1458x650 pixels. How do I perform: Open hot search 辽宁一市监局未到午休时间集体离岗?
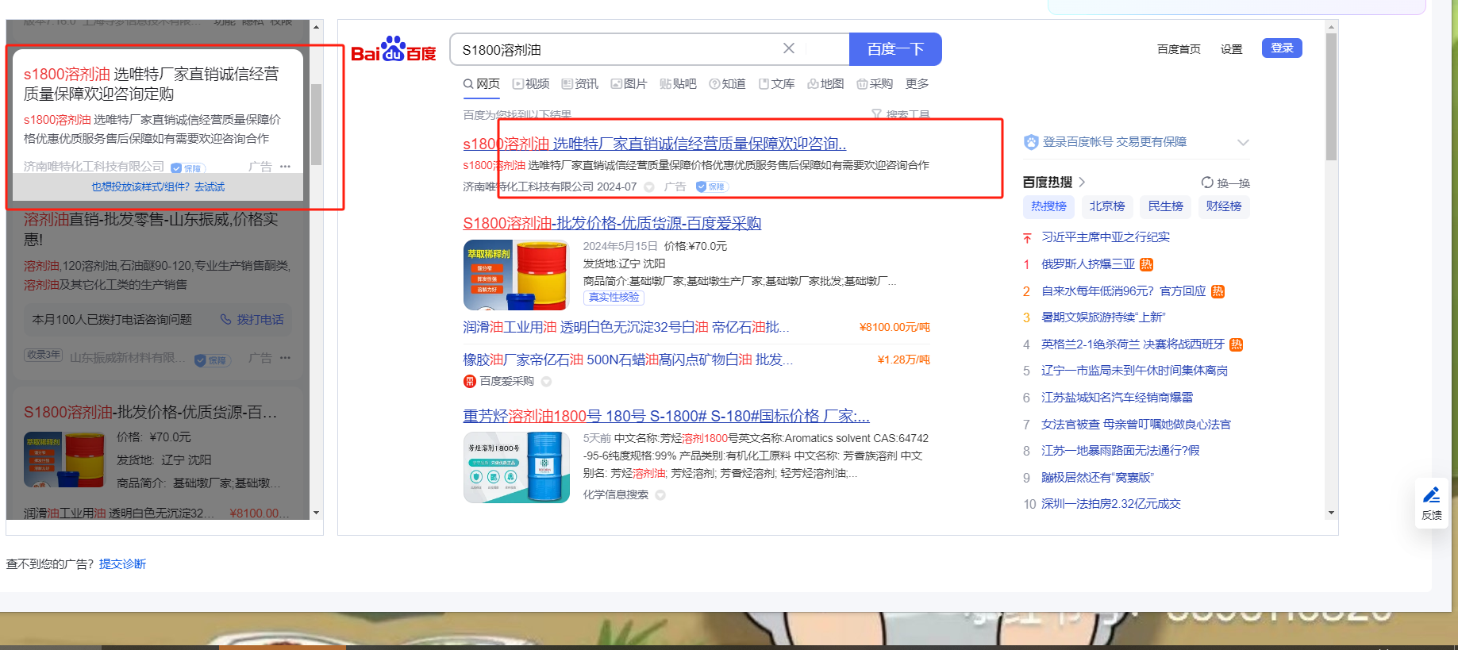pos(1135,371)
